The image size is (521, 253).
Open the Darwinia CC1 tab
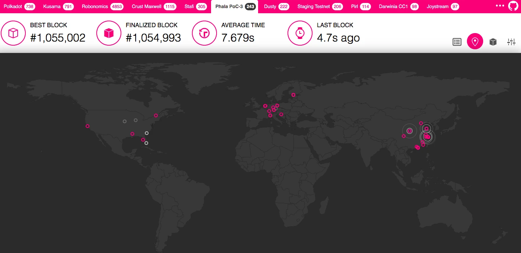399,7
